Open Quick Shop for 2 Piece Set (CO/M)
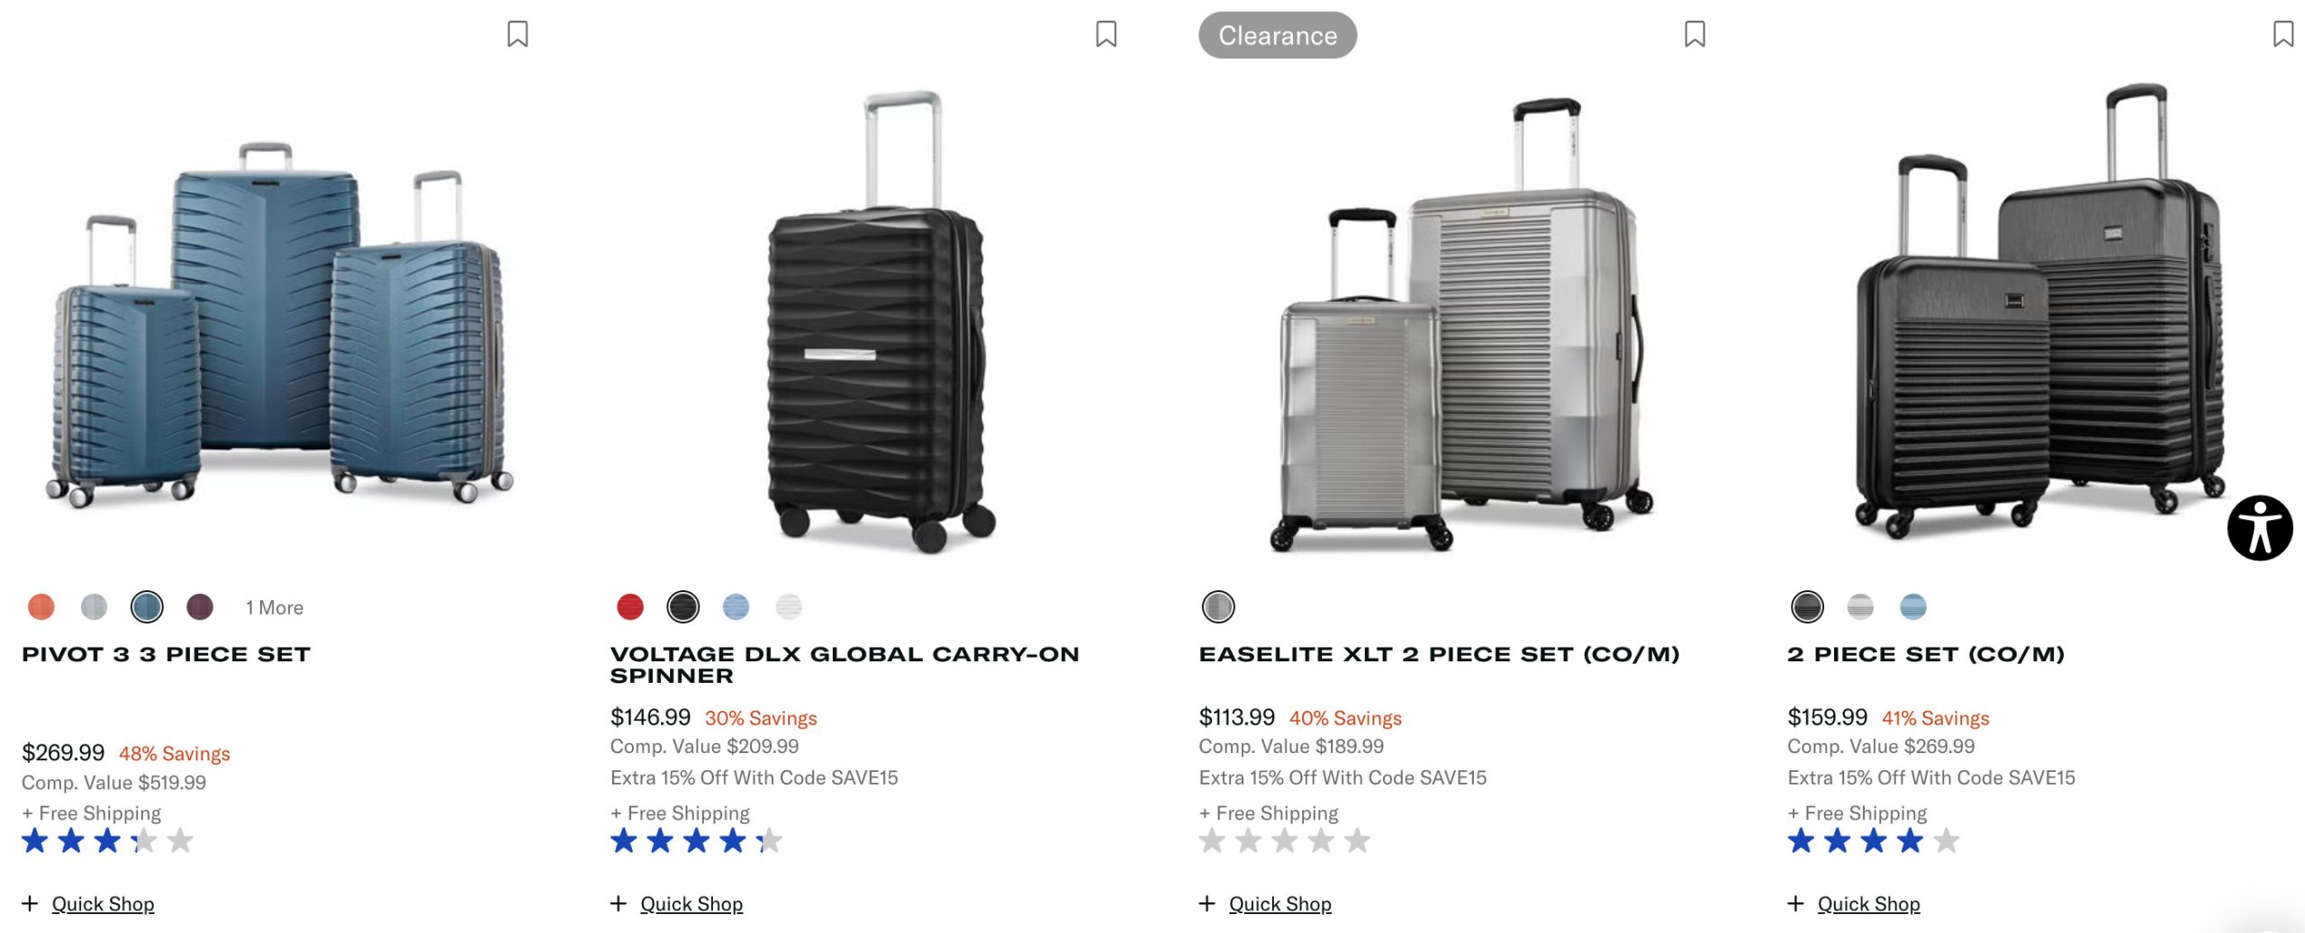 click(1868, 904)
